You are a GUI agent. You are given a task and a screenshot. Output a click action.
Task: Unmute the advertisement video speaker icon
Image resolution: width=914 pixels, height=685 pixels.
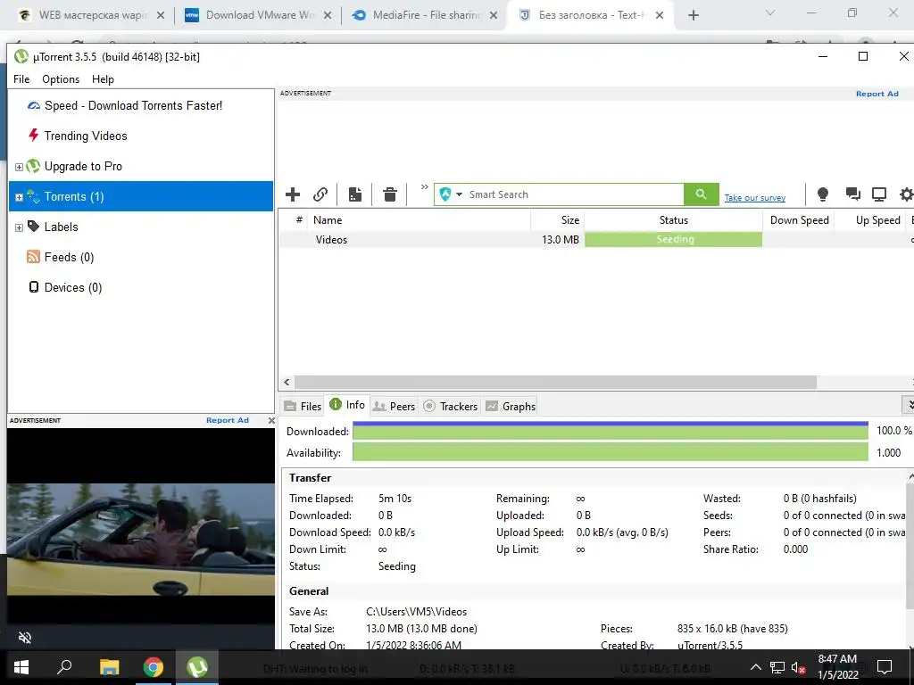click(x=24, y=637)
